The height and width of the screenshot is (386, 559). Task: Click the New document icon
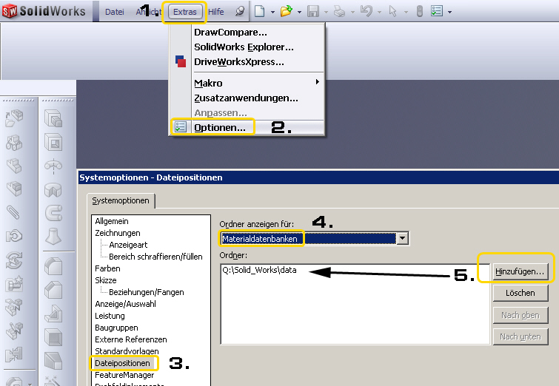tap(260, 11)
